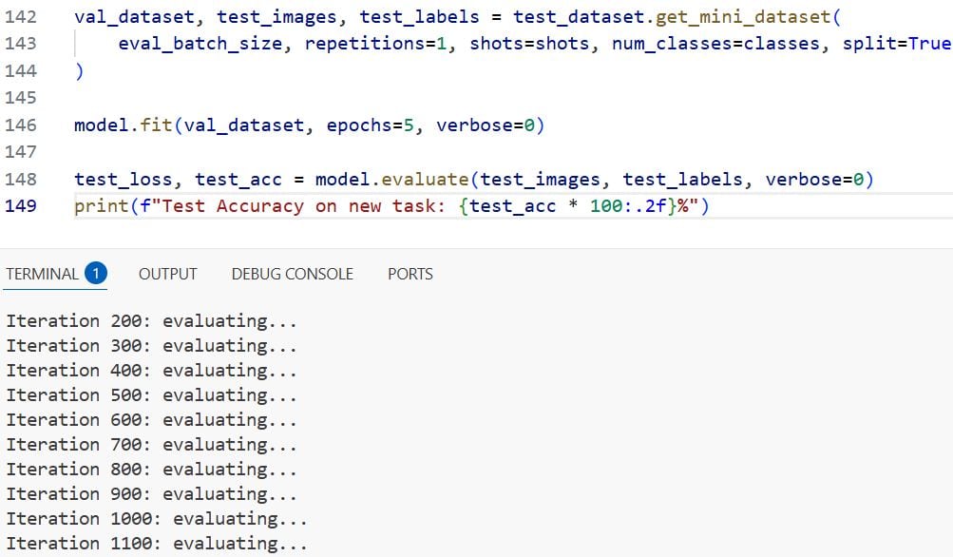
Task: Click the closing parenthesis on line 144
Action: click(x=77, y=70)
